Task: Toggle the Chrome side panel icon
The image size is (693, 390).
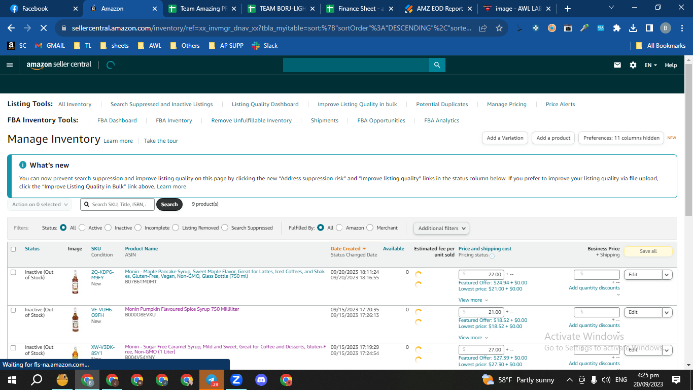Action: point(649,28)
